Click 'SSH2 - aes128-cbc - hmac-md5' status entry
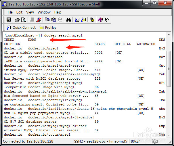The height and width of the screenshot is (146, 174). pos(101,141)
